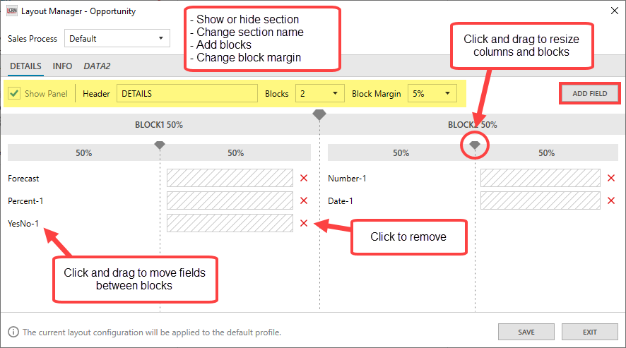
Task: Remove the Percent-1 field with red X
Action: 304,201
